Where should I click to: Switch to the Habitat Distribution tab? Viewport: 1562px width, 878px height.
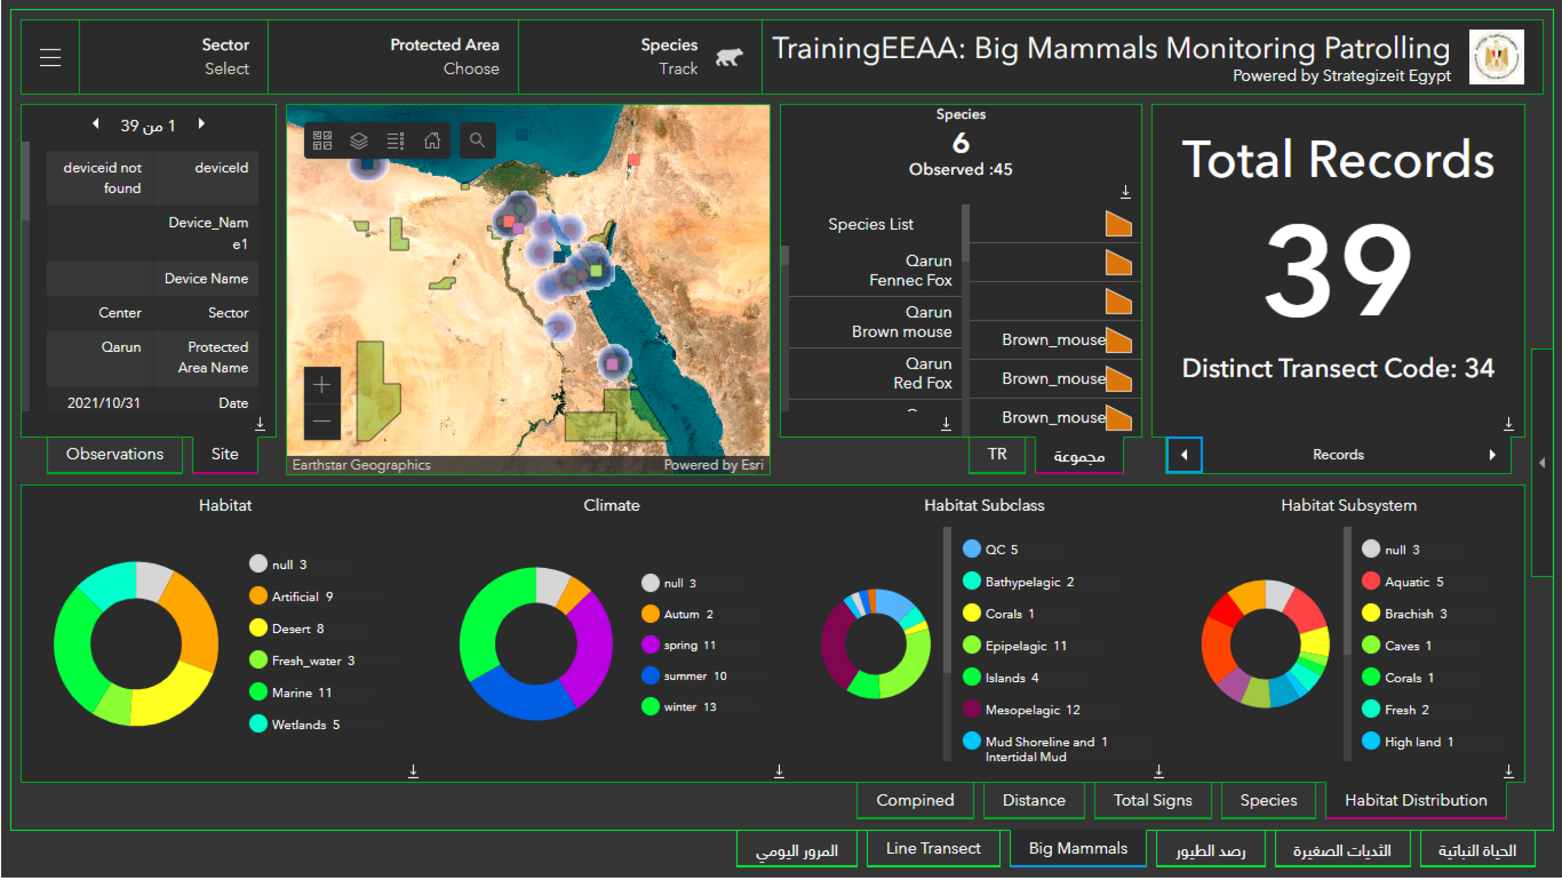tap(1416, 800)
